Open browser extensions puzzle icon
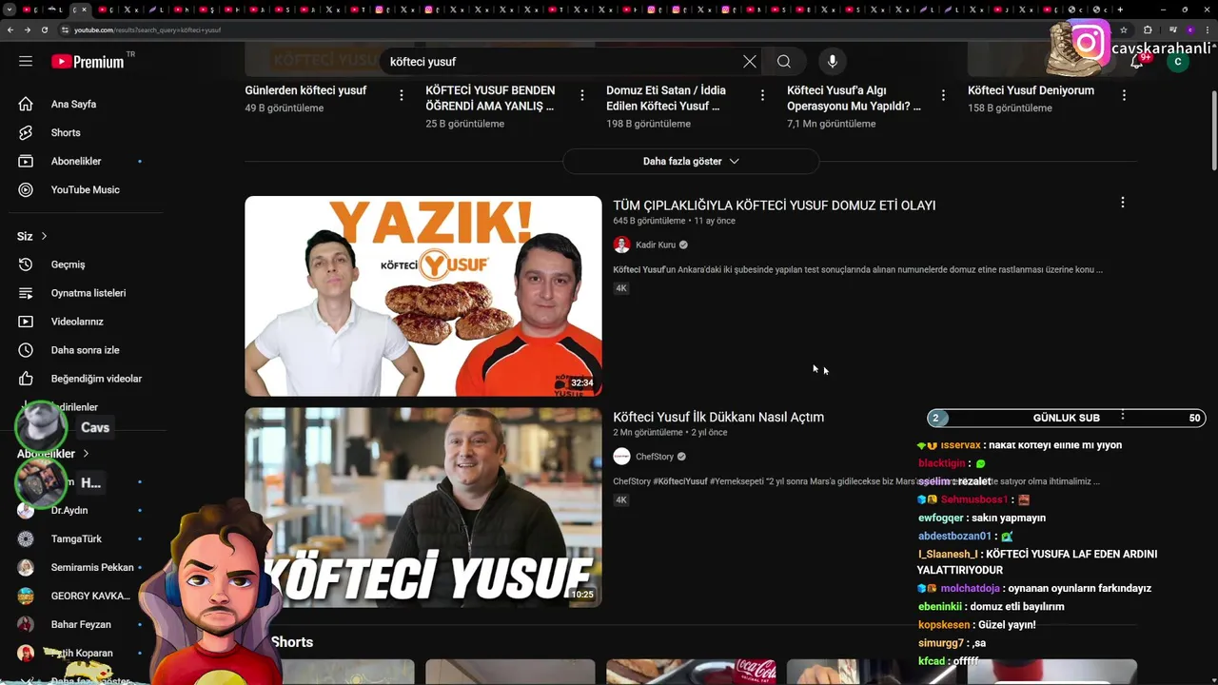 pyautogui.click(x=1148, y=29)
